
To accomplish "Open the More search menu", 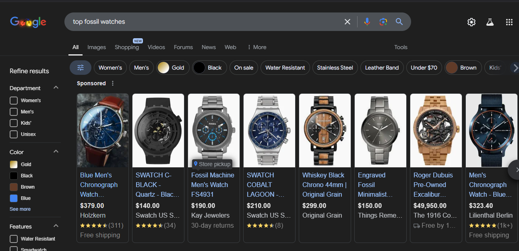I will click(x=256, y=47).
